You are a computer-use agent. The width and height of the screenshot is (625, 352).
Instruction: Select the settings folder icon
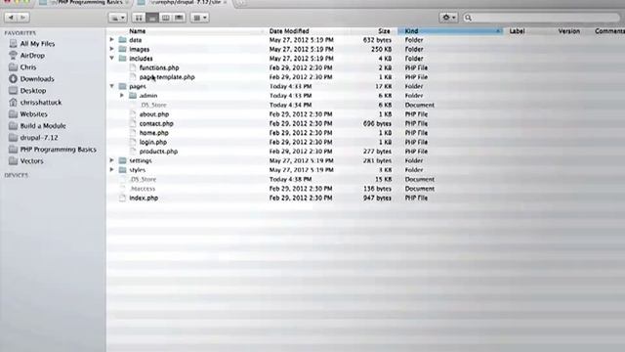[123, 160]
